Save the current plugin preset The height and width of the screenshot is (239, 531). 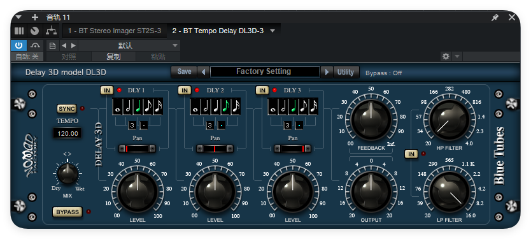[x=184, y=71]
